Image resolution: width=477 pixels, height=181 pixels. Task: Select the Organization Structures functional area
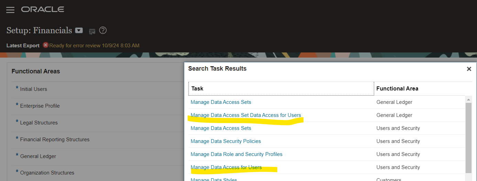click(x=47, y=173)
